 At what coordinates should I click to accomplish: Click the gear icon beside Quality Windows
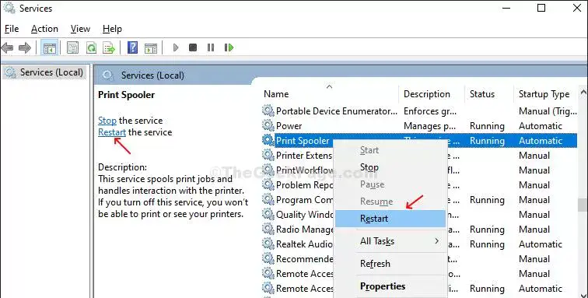268,214
